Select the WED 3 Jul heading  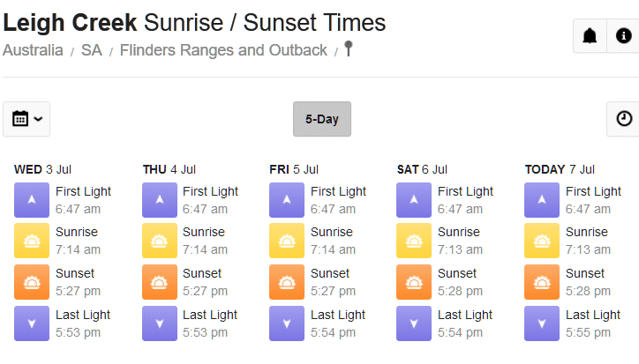pyautogui.click(x=42, y=169)
